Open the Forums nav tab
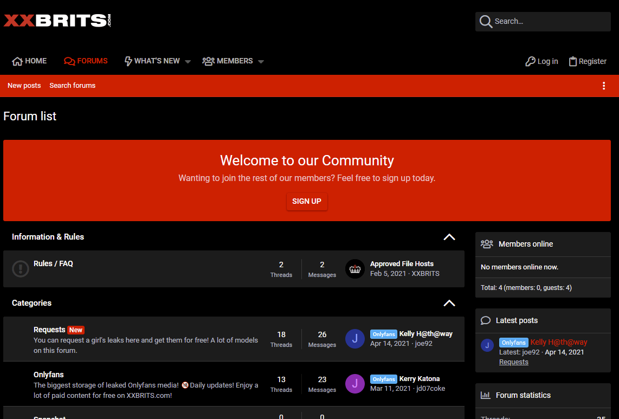The image size is (619, 419). pyautogui.click(x=86, y=61)
